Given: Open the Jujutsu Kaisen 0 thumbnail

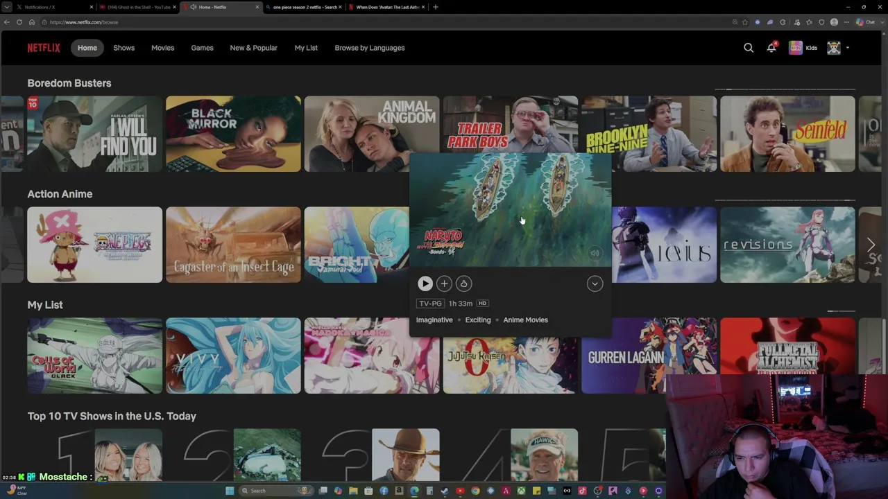Looking at the screenshot, I should pyautogui.click(x=510, y=365).
